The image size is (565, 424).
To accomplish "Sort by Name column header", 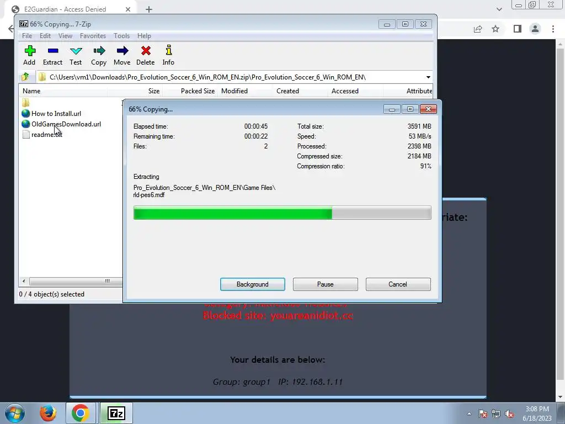I will [x=63, y=91].
